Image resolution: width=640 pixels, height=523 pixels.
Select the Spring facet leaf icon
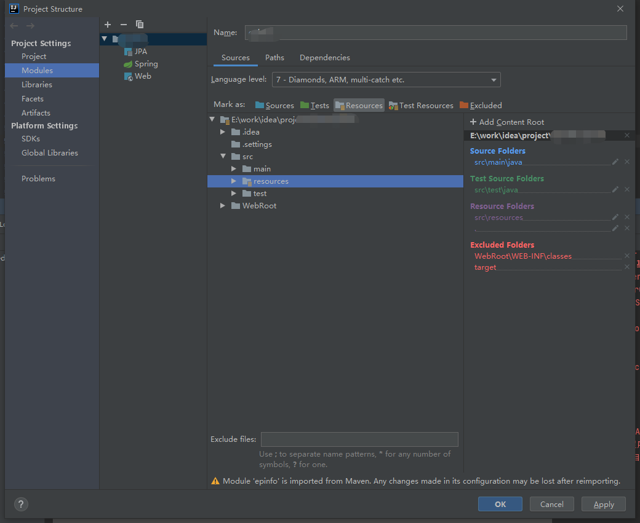pyautogui.click(x=128, y=64)
